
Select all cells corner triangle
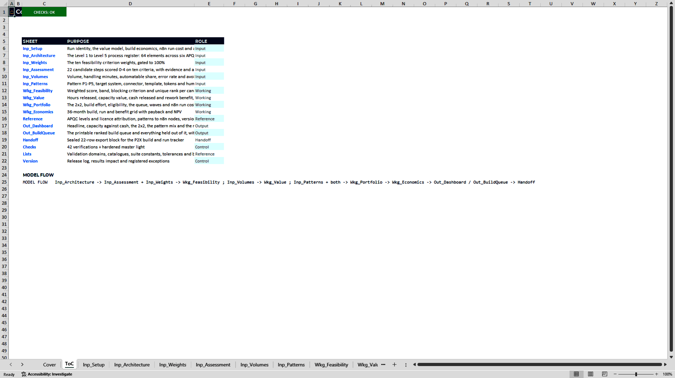[5, 4]
